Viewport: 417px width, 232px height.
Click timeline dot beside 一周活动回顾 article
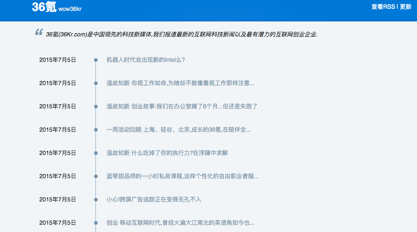click(x=96, y=130)
